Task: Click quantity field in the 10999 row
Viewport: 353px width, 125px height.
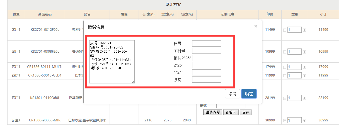Action: point(294,52)
